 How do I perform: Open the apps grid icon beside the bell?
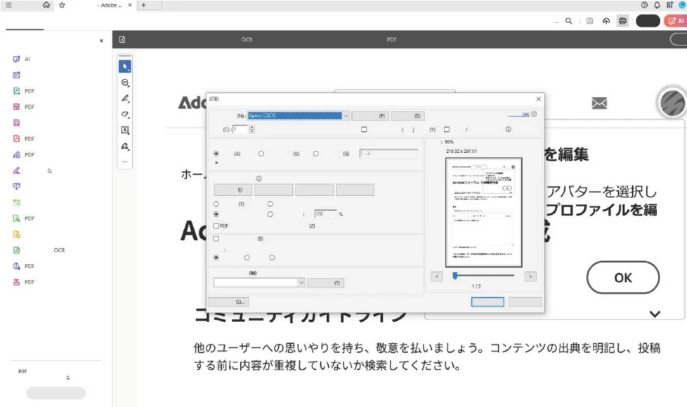pos(670,5)
